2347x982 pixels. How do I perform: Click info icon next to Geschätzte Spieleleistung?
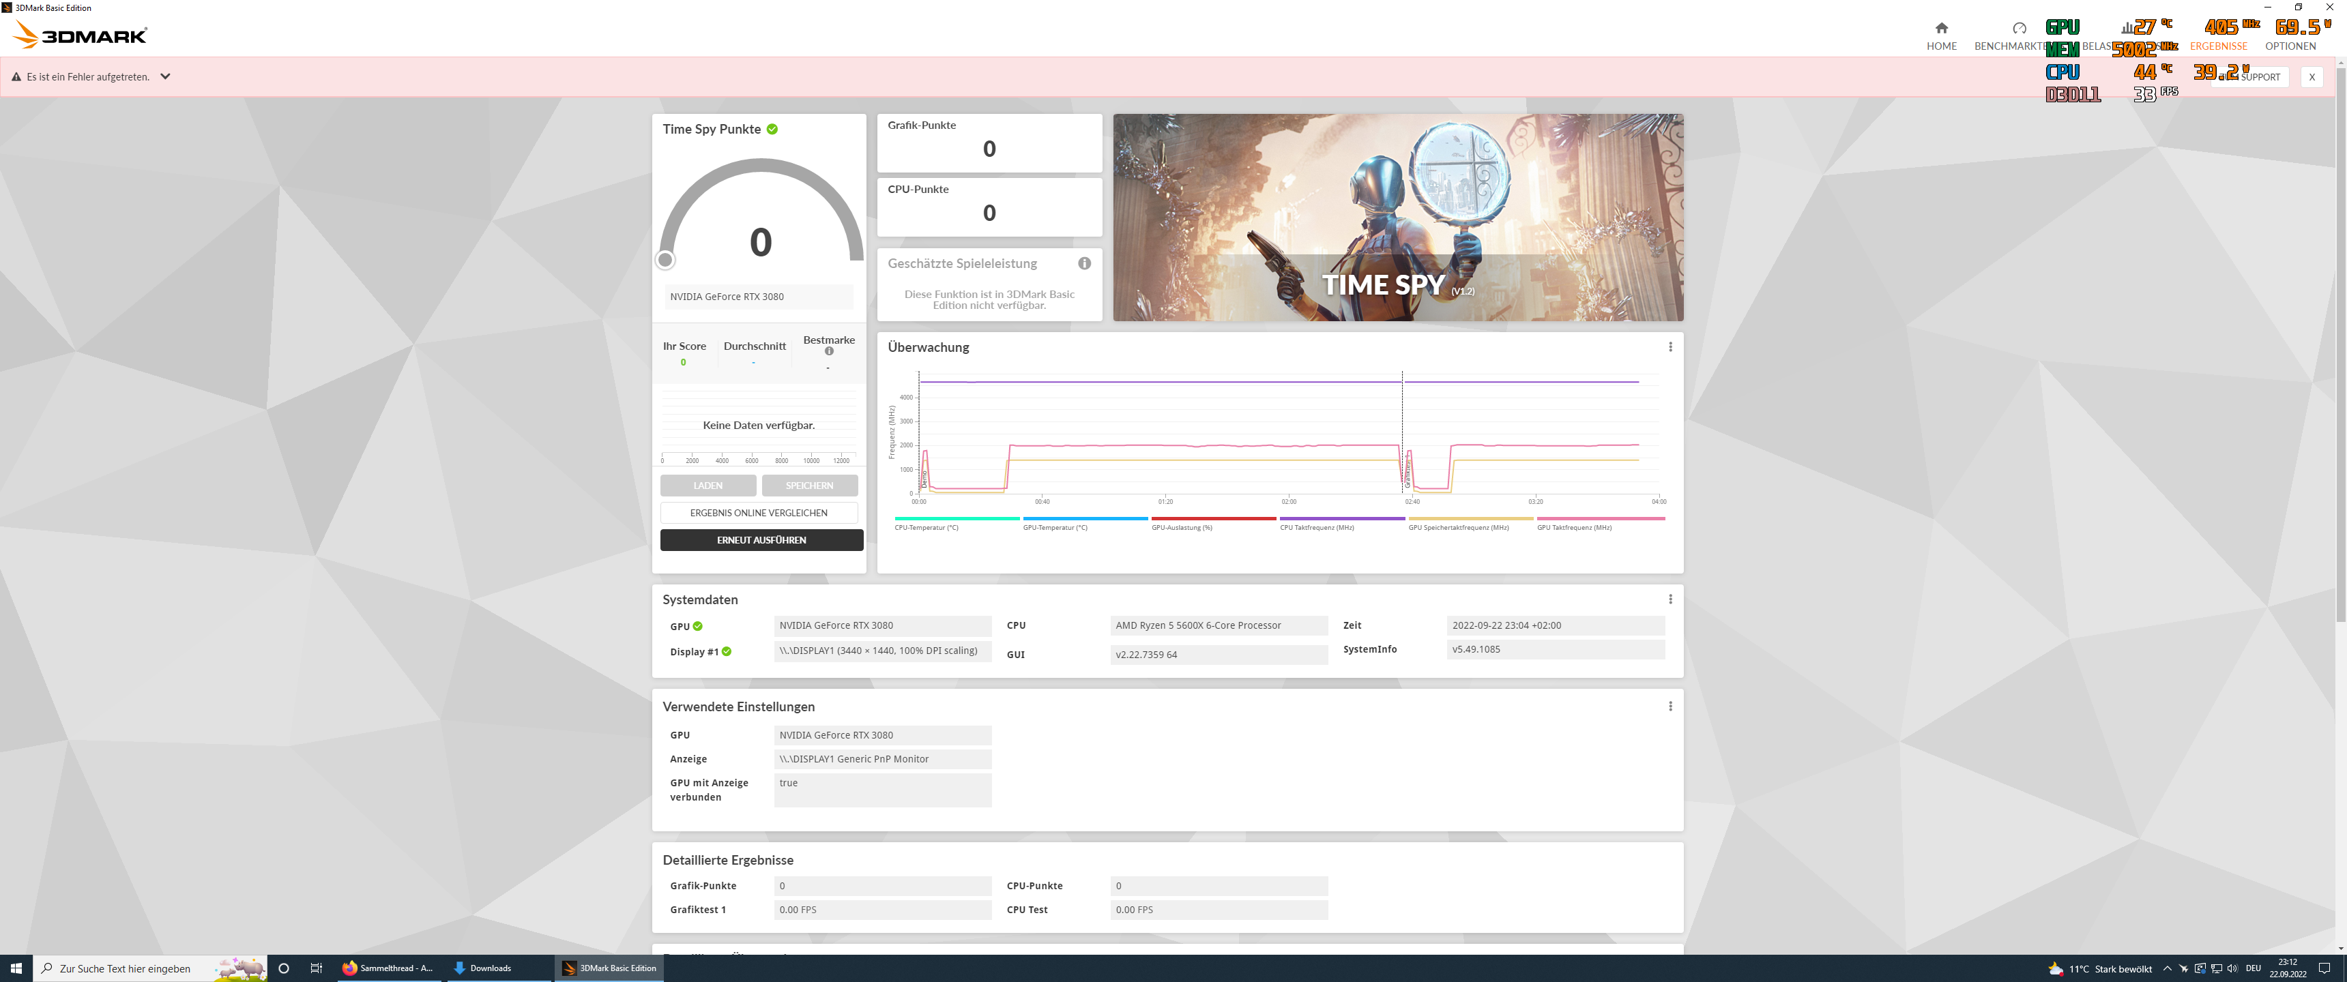(1084, 263)
